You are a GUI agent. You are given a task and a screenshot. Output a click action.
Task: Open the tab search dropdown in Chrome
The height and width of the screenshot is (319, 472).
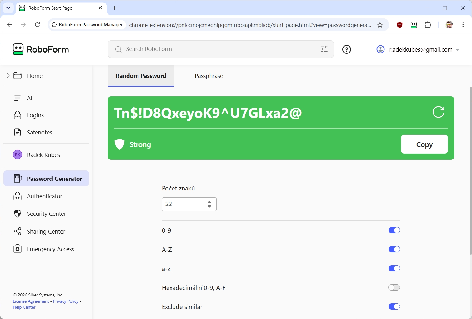point(8,8)
